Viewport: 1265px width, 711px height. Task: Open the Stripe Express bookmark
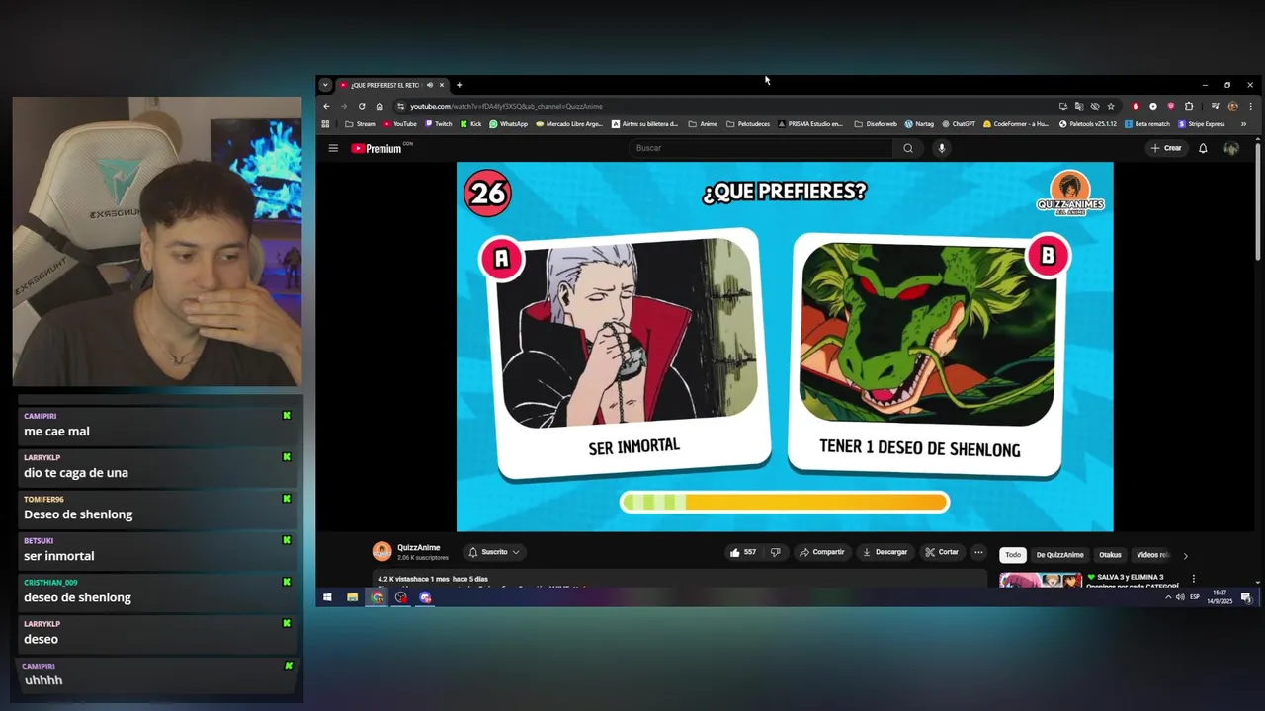tap(1202, 124)
